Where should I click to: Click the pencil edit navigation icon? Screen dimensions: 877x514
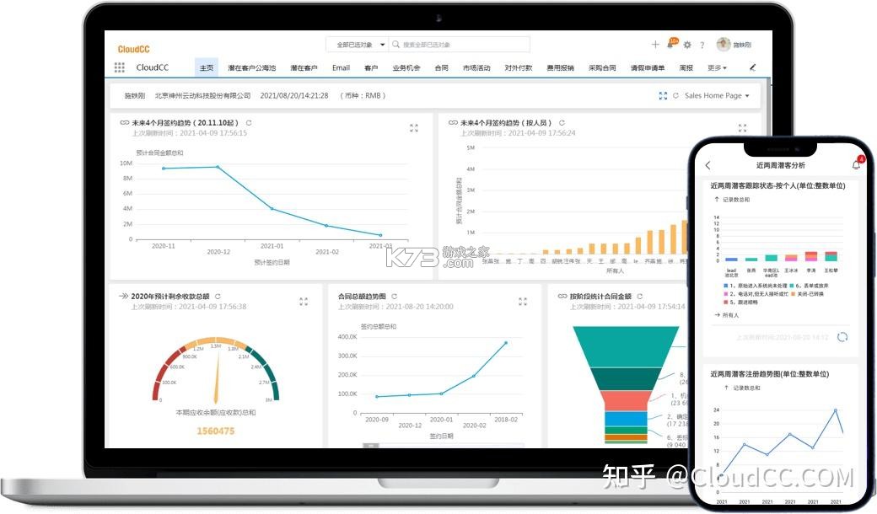(x=752, y=67)
